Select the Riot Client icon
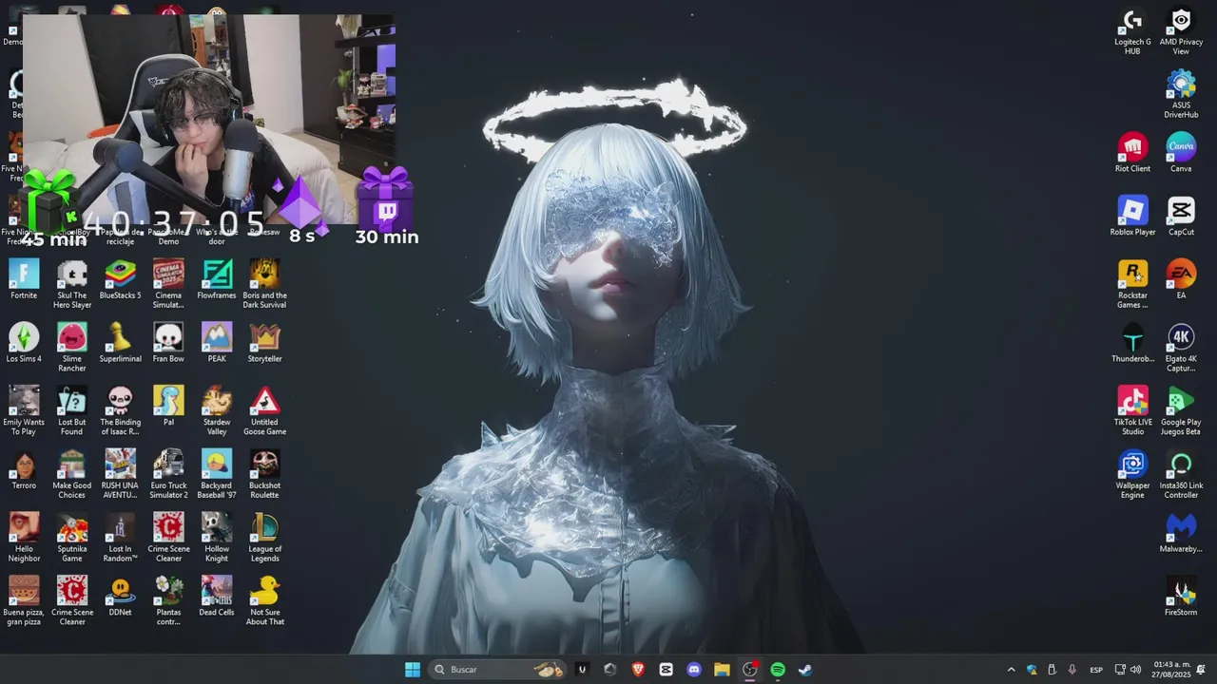The image size is (1217, 684). coord(1132,153)
